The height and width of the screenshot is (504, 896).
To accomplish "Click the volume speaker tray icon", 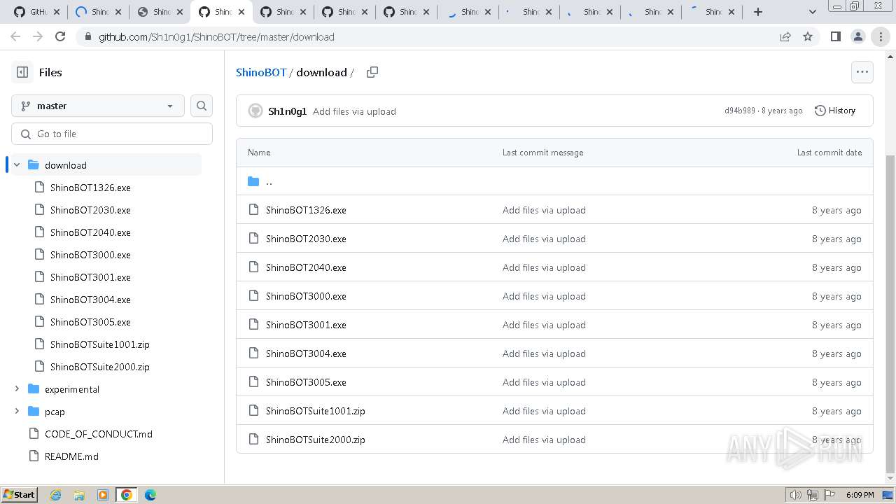I will pyautogui.click(x=795, y=495).
